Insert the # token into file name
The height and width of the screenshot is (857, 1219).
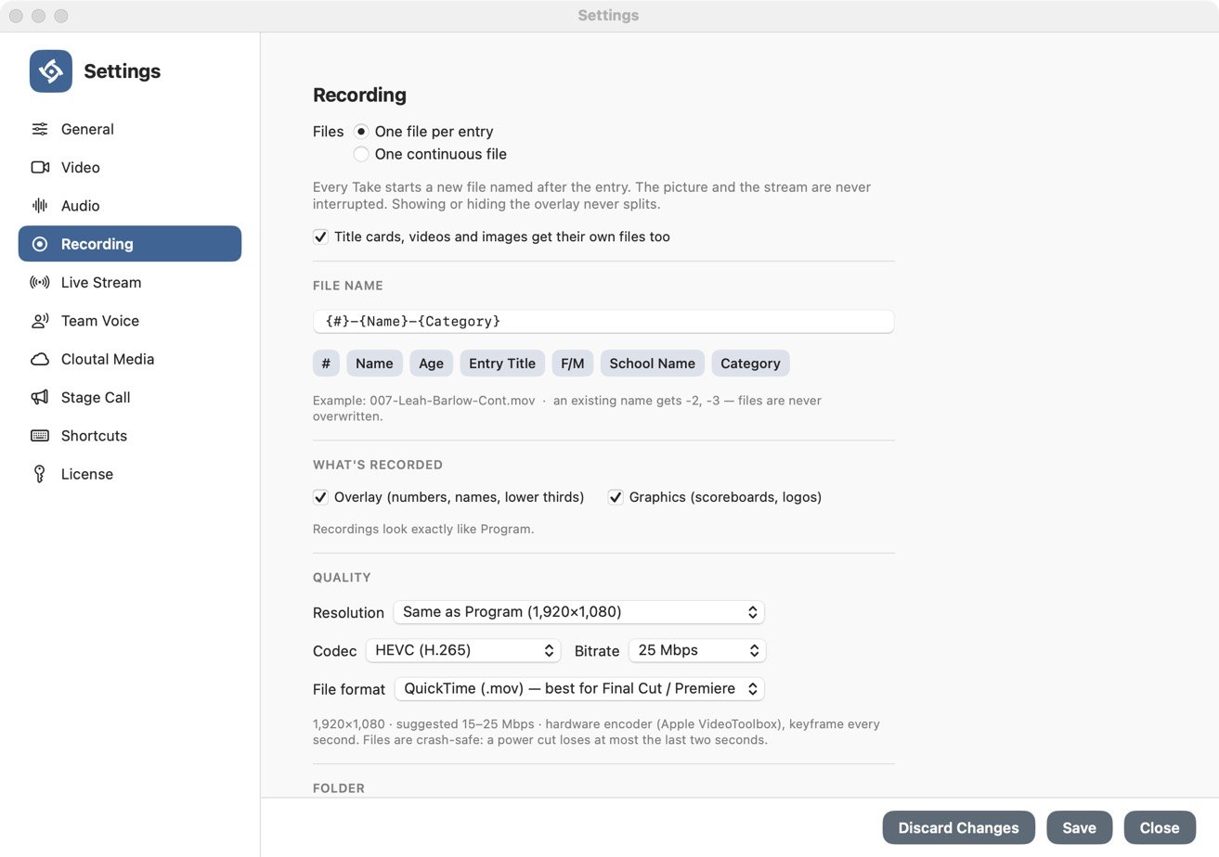[326, 363]
